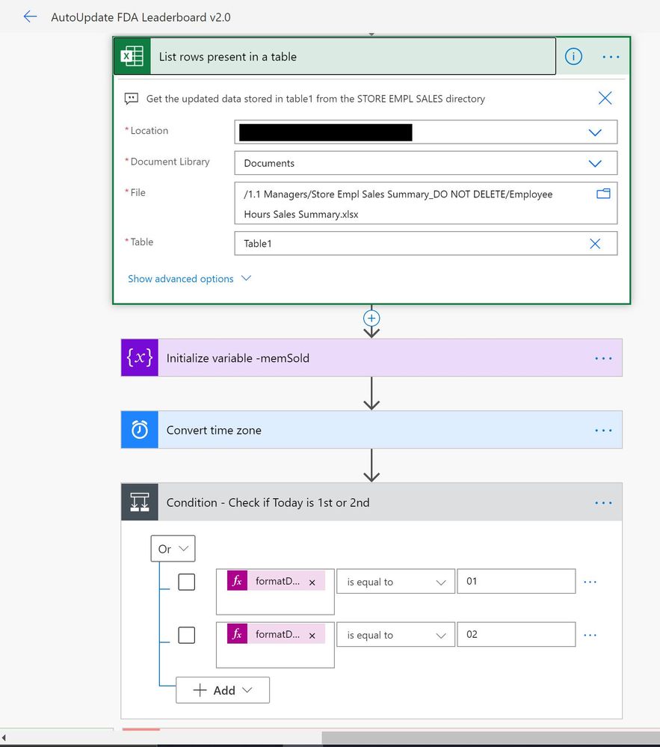Open ellipsis menu for Convert time zone

coord(603,430)
